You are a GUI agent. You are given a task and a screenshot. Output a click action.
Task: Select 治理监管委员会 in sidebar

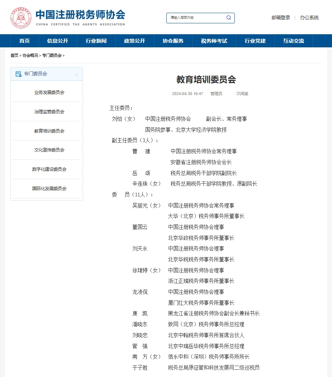click(49, 112)
